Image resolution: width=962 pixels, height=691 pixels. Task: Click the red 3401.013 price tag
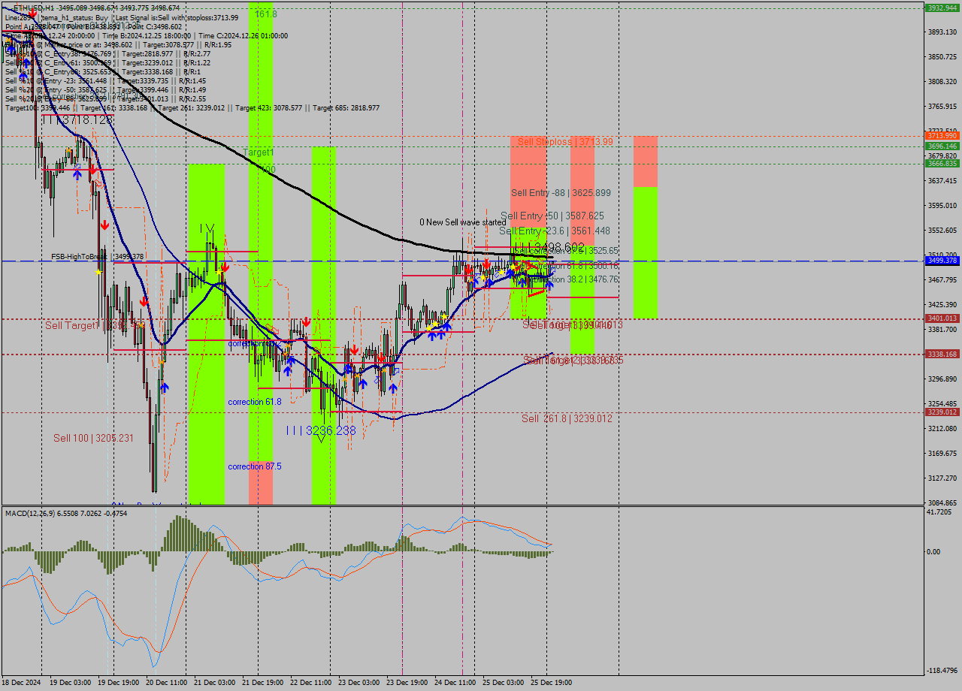(942, 318)
